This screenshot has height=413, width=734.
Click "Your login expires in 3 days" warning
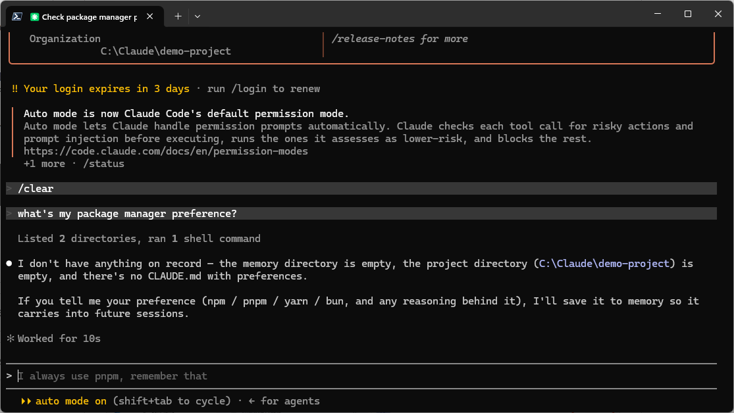[x=107, y=89]
